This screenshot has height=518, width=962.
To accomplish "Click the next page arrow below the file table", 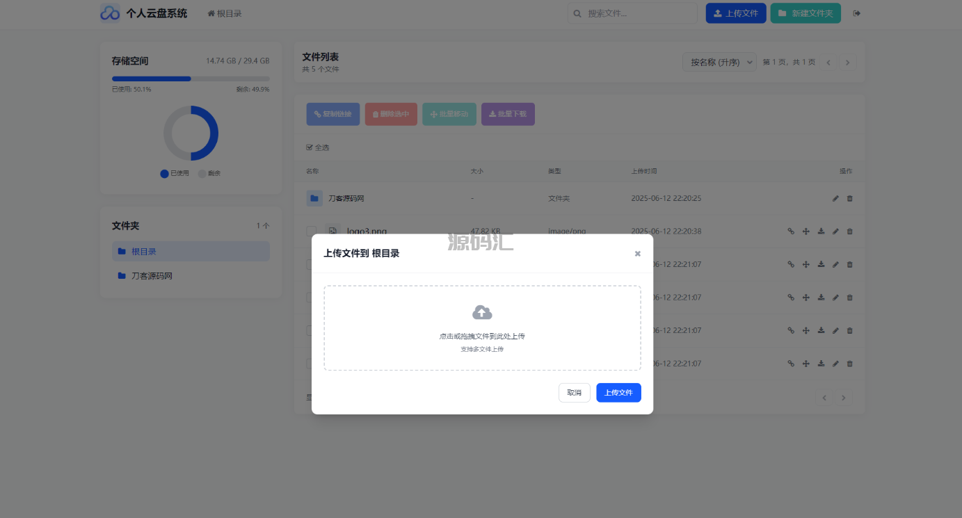I will click(844, 398).
